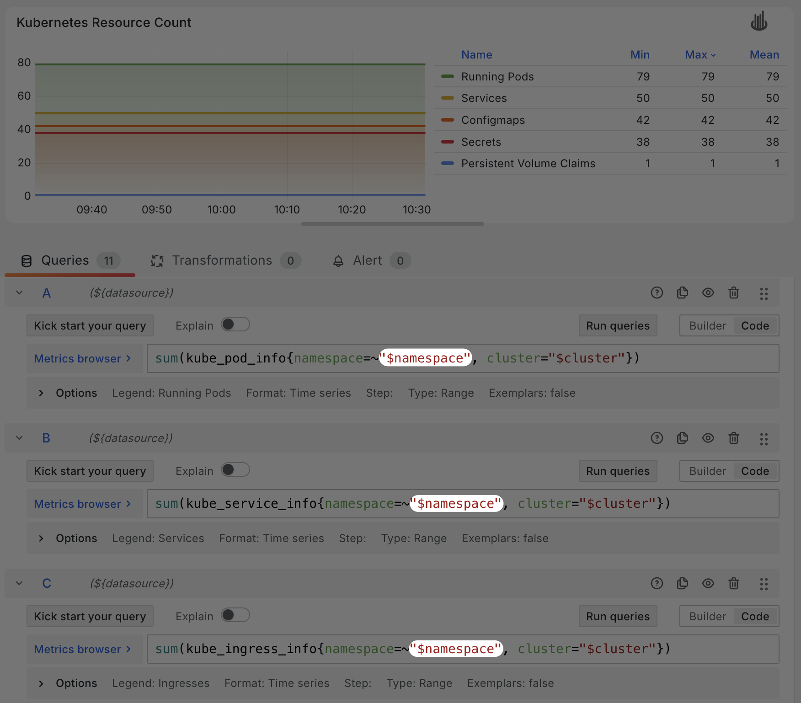The image size is (801, 703).
Task: Grab the drag handle of query B
Action: (x=764, y=439)
